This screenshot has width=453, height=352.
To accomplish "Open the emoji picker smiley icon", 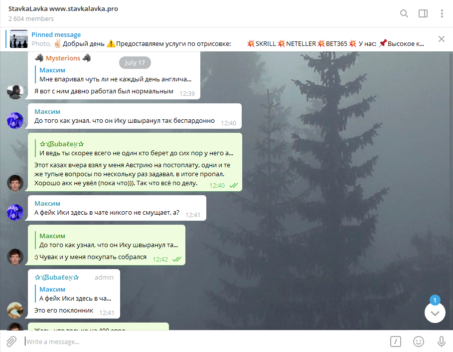I will click(x=418, y=342).
